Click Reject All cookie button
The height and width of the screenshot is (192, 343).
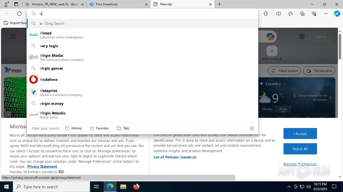300,149
